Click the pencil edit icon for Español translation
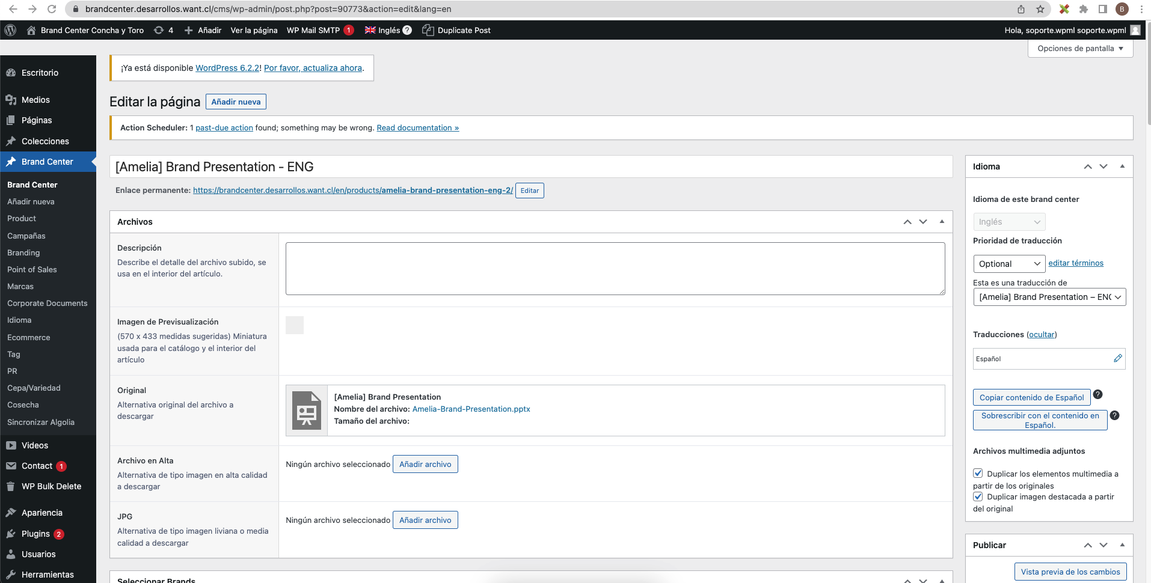1151x583 pixels. pyautogui.click(x=1118, y=358)
